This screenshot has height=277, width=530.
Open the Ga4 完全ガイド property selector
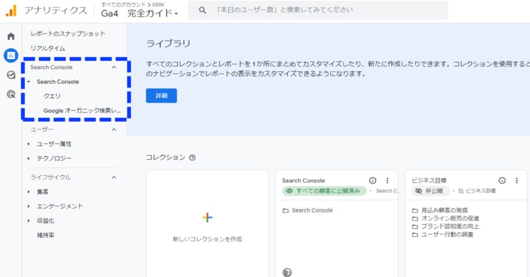[140, 13]
